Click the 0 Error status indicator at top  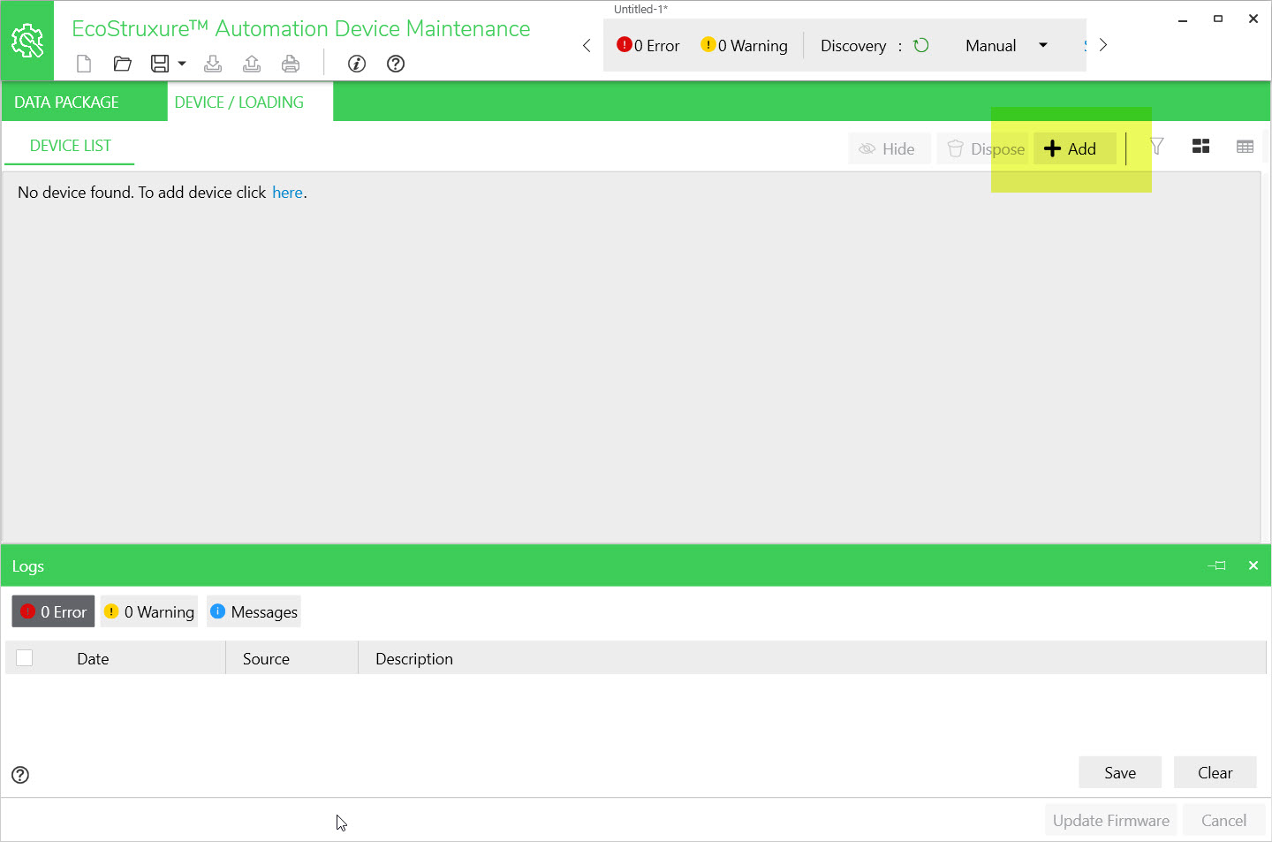point(648,45)
